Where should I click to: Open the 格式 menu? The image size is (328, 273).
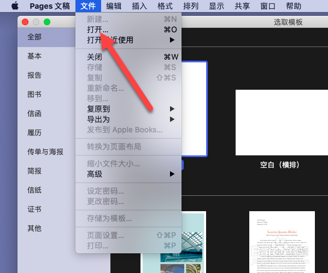tap(165, 6)
